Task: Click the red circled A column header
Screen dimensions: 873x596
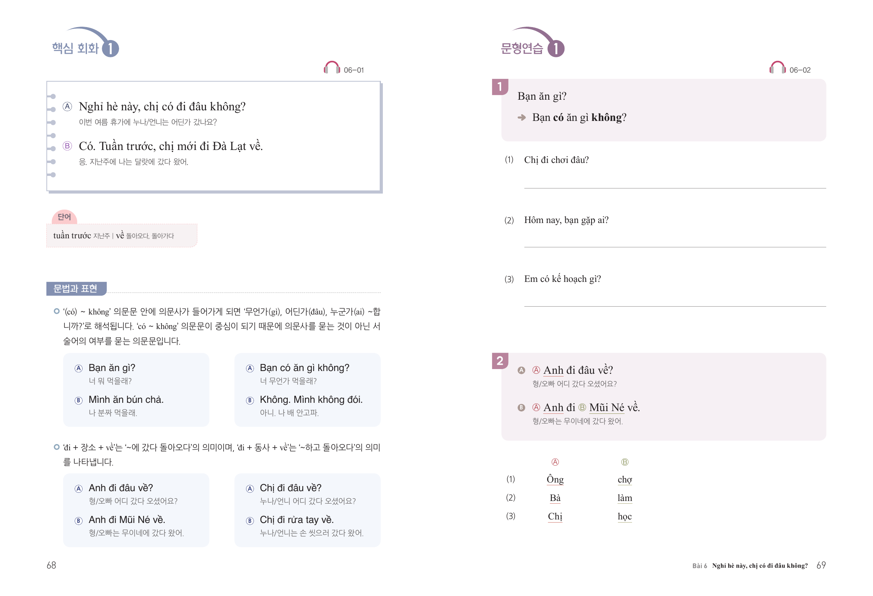Action: coord(555,462)
